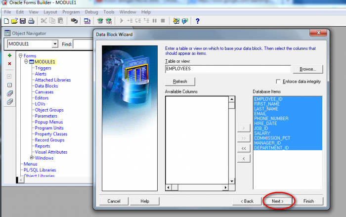
Task: Click the Finish button
Action: click(x=309, y=201)
